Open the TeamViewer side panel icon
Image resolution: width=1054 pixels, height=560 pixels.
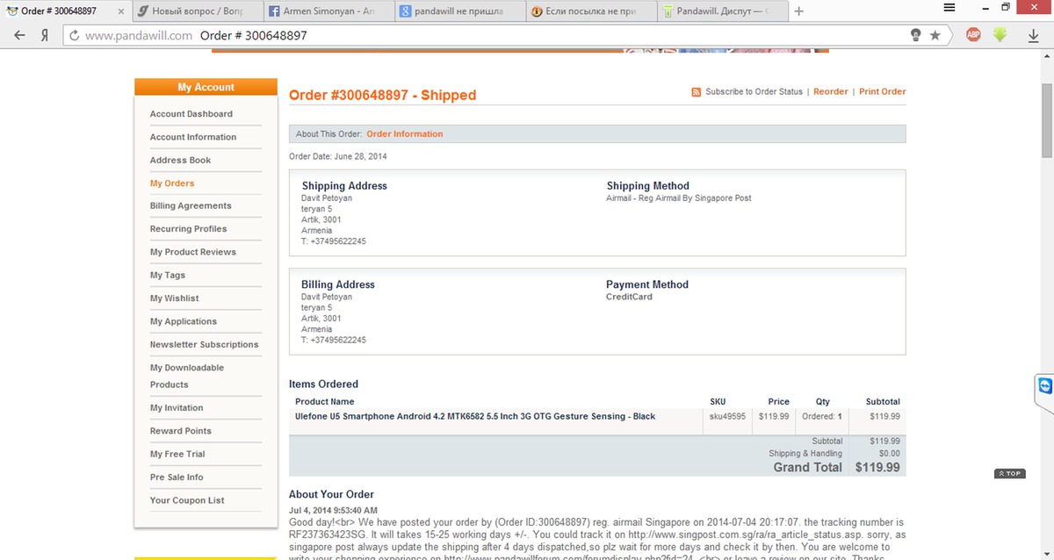[x=1044, y=386]
